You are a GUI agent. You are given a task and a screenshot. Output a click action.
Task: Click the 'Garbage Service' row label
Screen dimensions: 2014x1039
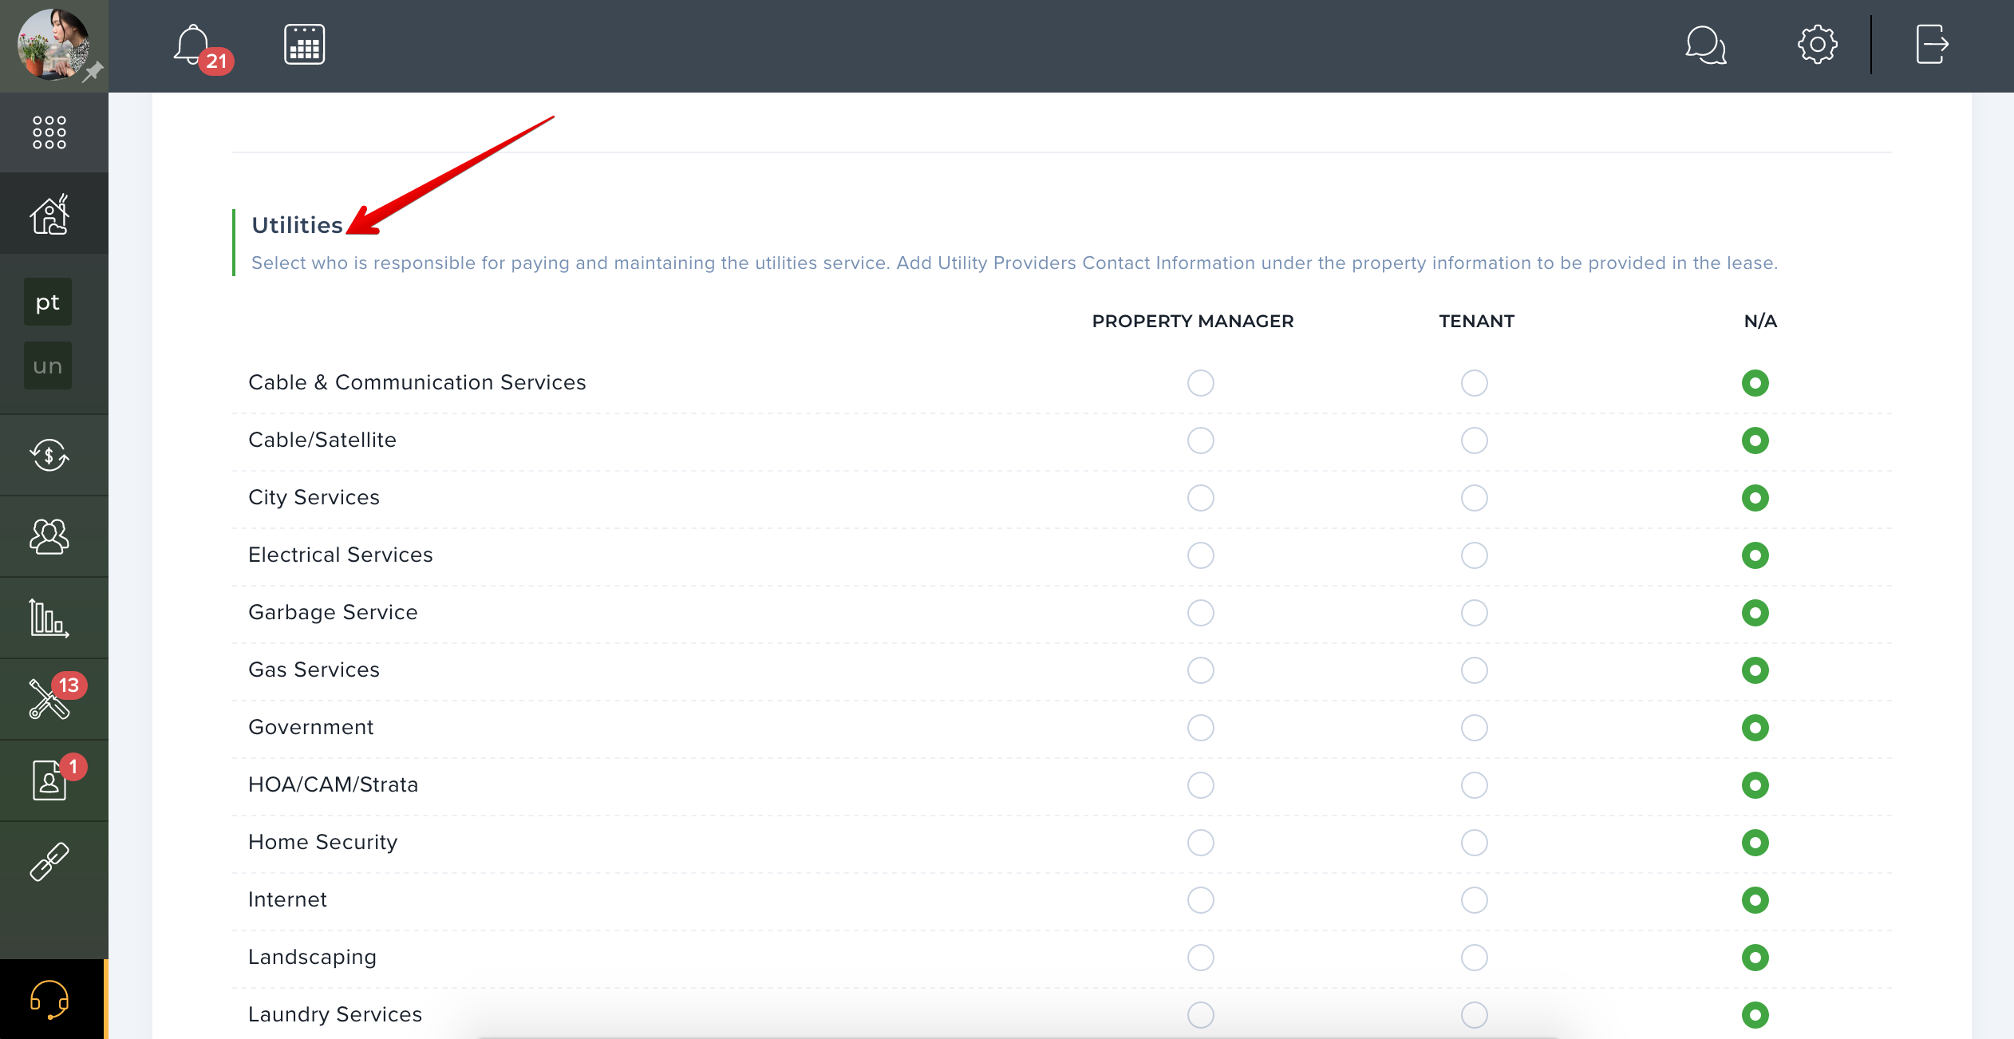click(x=333, y=612)
